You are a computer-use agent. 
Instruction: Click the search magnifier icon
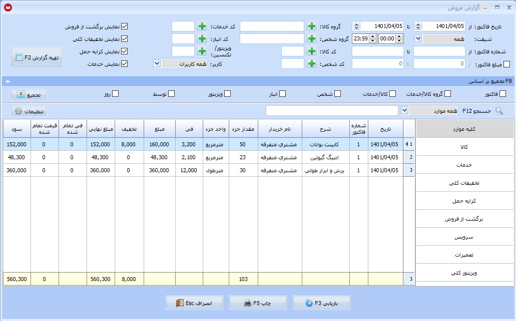[x=499, y=111]
